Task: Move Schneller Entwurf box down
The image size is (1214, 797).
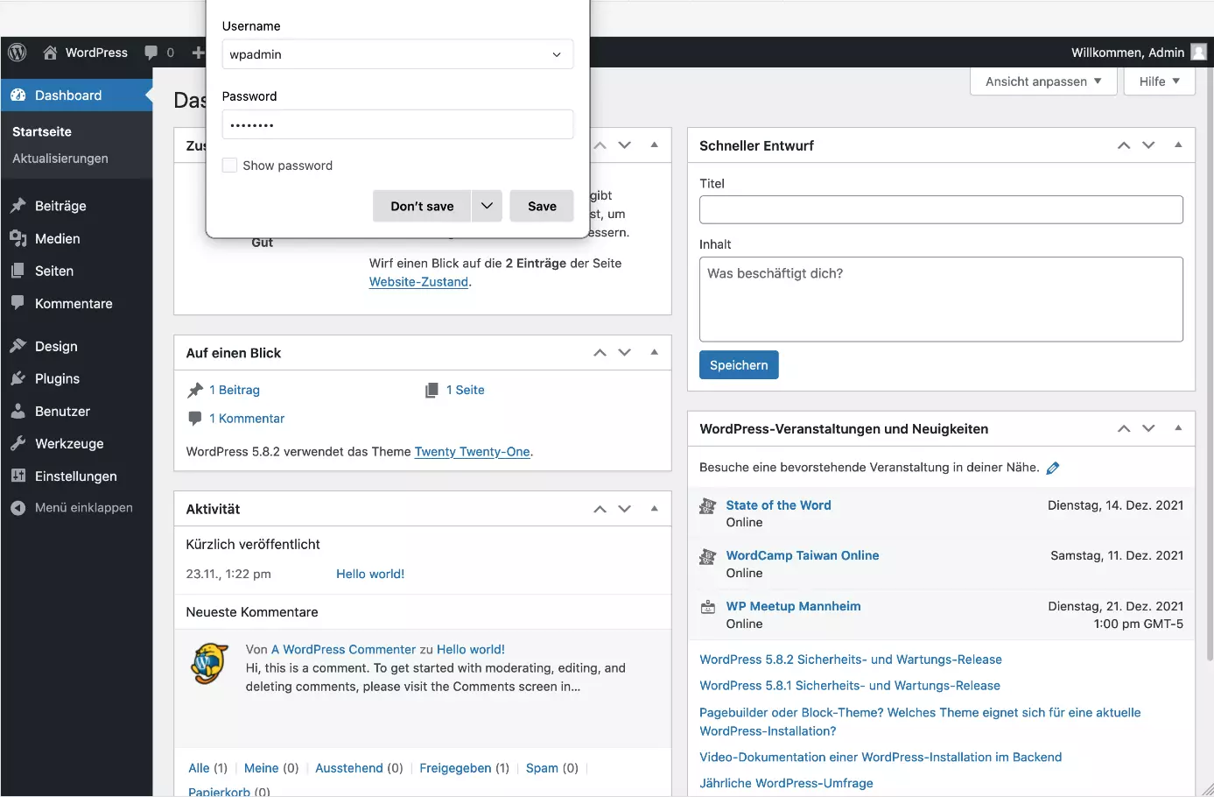Action: (x=1148, y=145)
